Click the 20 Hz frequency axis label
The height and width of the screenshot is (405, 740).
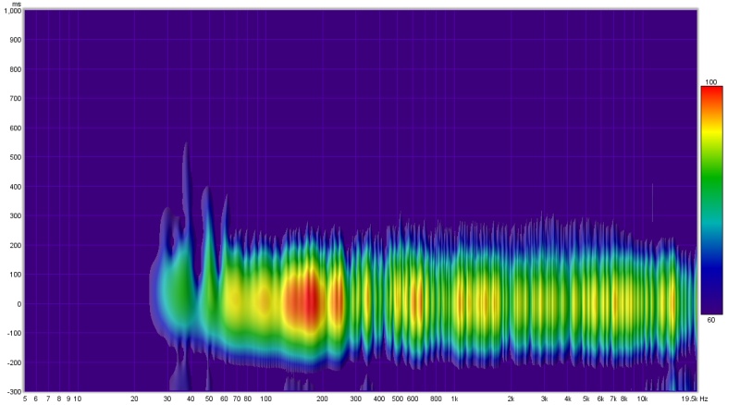(134, 399)
